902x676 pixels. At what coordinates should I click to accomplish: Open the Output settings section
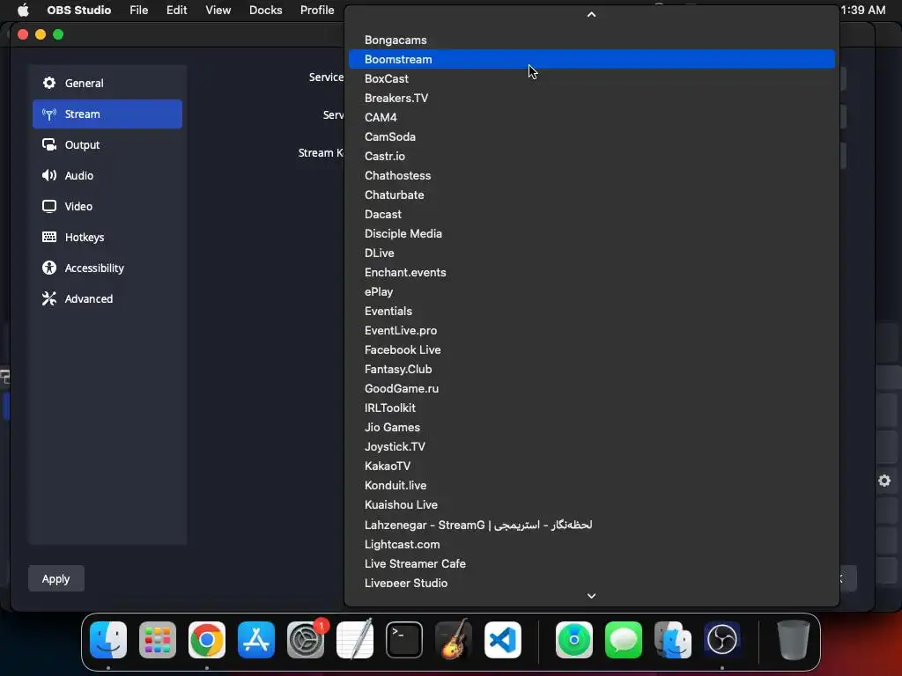coord(107,145)
